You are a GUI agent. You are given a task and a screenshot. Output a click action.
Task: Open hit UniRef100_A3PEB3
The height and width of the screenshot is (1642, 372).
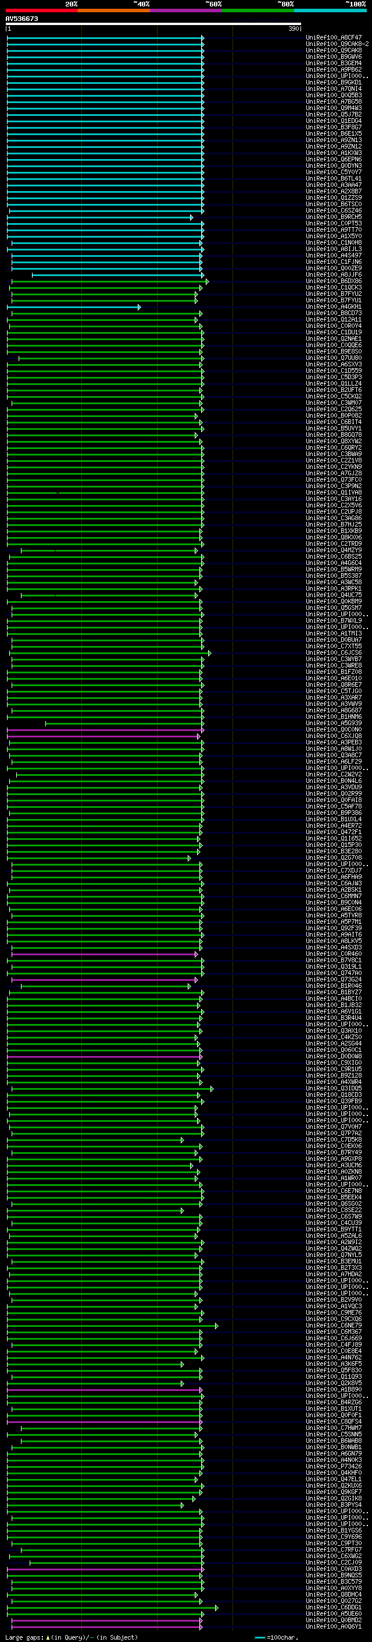334,743
